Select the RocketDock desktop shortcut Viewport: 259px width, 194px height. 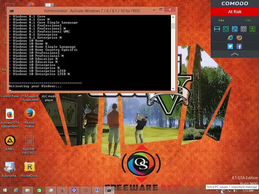29,169
